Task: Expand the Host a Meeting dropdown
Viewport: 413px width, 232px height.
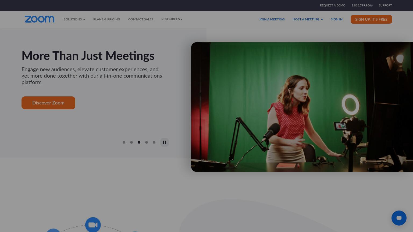Action: click(x=308, y=19)
